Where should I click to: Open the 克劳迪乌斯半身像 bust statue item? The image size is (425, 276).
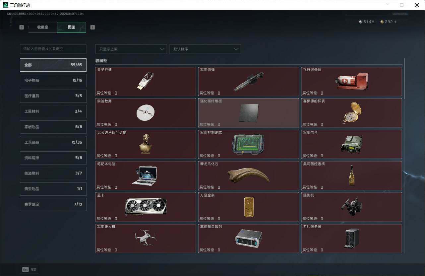point(146,144)
